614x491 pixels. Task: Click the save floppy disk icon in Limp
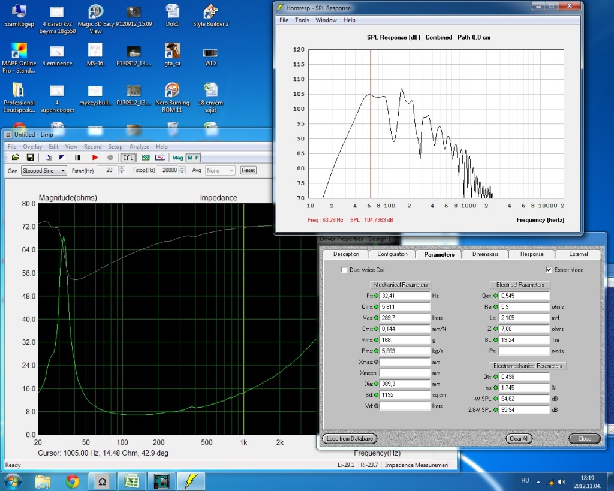pyautogui.click(x=30, y=158)
